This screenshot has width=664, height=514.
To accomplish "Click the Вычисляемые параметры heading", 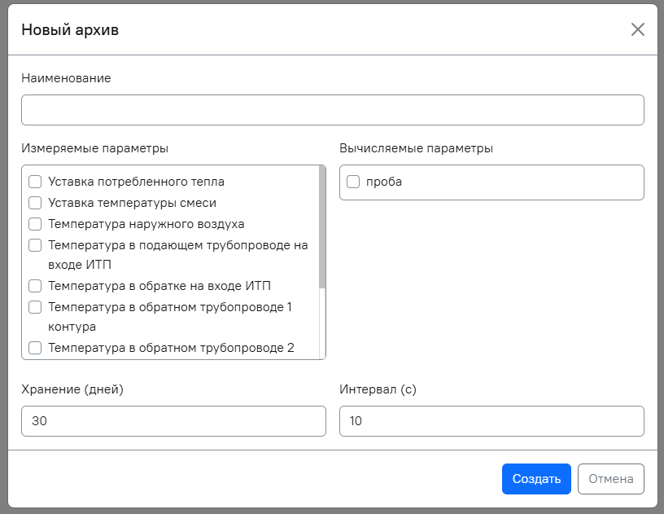I will click(x=416, y=148).
